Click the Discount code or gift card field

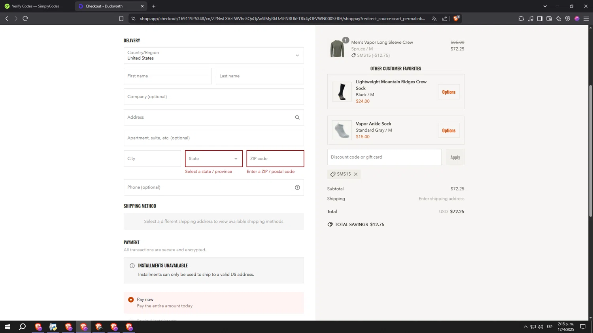pyautogui.click(x=384, y=157)
